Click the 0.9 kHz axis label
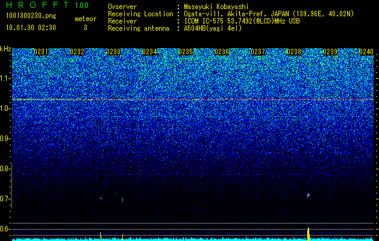This screenshot has width=379, height=241. tap(4, 139)
